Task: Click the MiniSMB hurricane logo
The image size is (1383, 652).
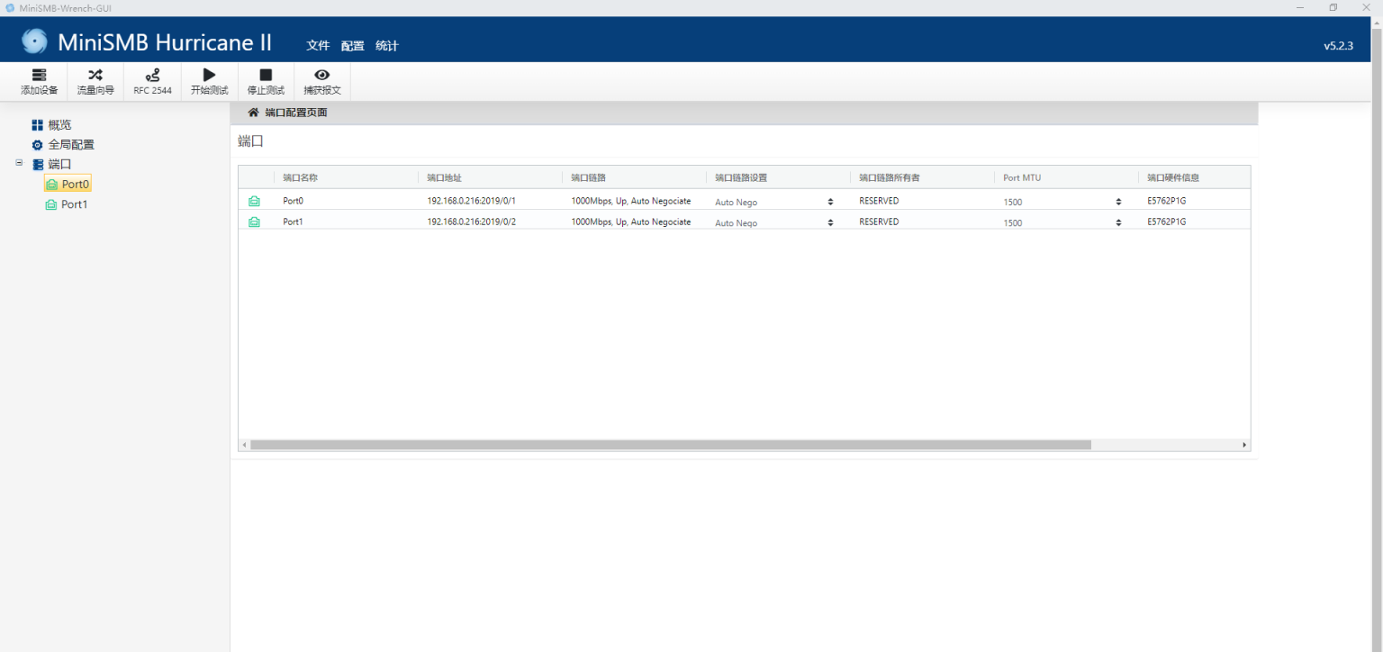Action: pyautogui.click(x=34, y=41)
